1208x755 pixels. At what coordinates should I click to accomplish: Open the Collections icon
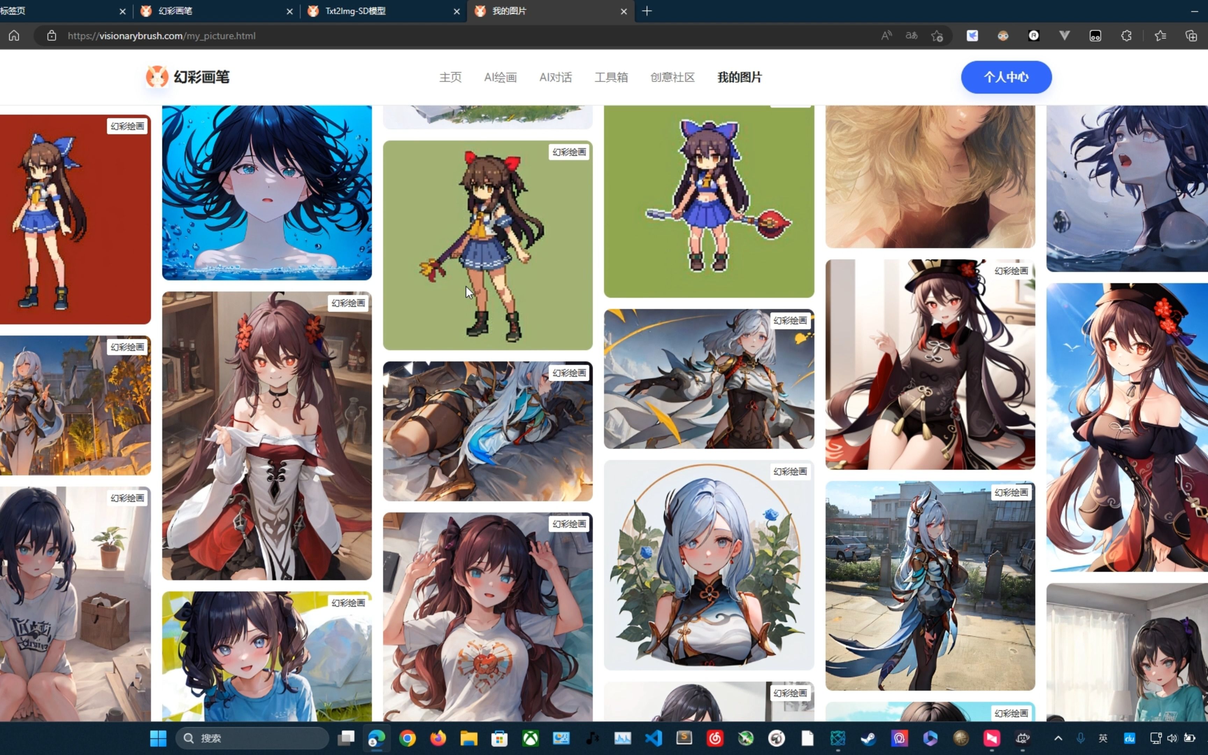1191,35
